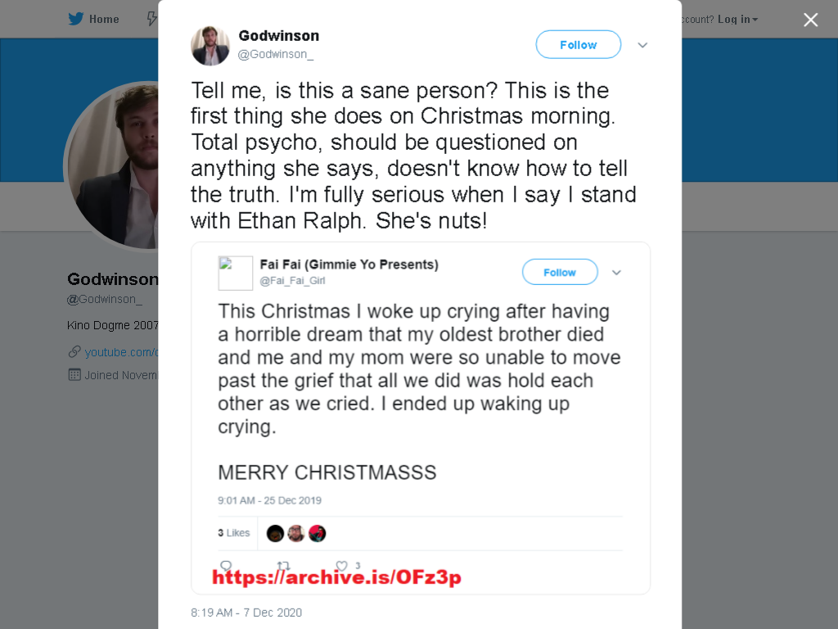Expand the Godwinson tweet options chevron

642,46
